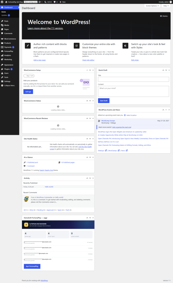The height and width of the screenshot is (283, 173).
Task: Toggle the Site Health Status panel
Action: coord(93,139)
